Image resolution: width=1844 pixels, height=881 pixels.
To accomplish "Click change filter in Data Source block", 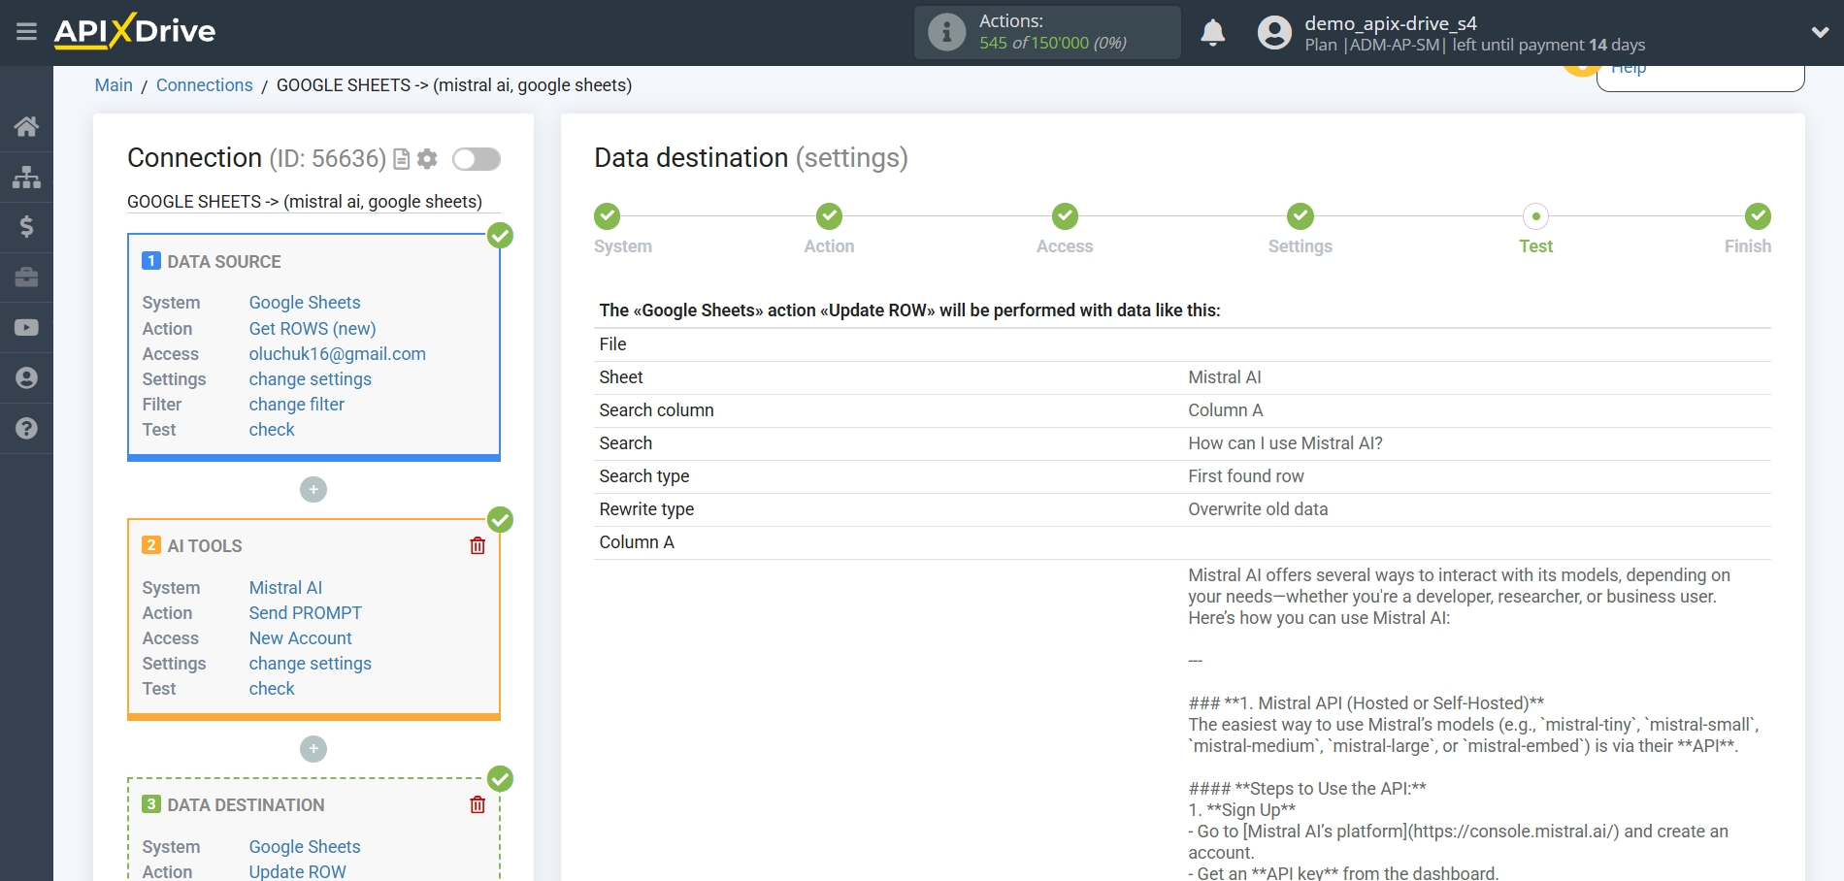I will pyautogui.click(x=296, y=405).
